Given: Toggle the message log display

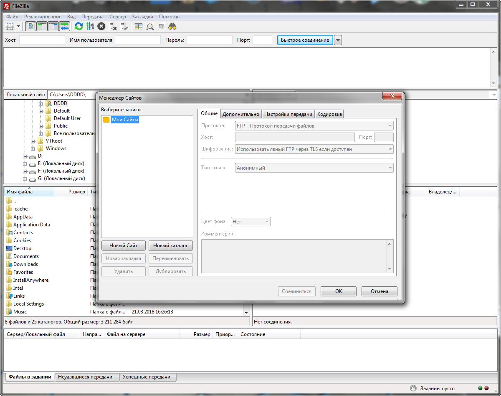Looking at the screenshot, I should 31,26.
